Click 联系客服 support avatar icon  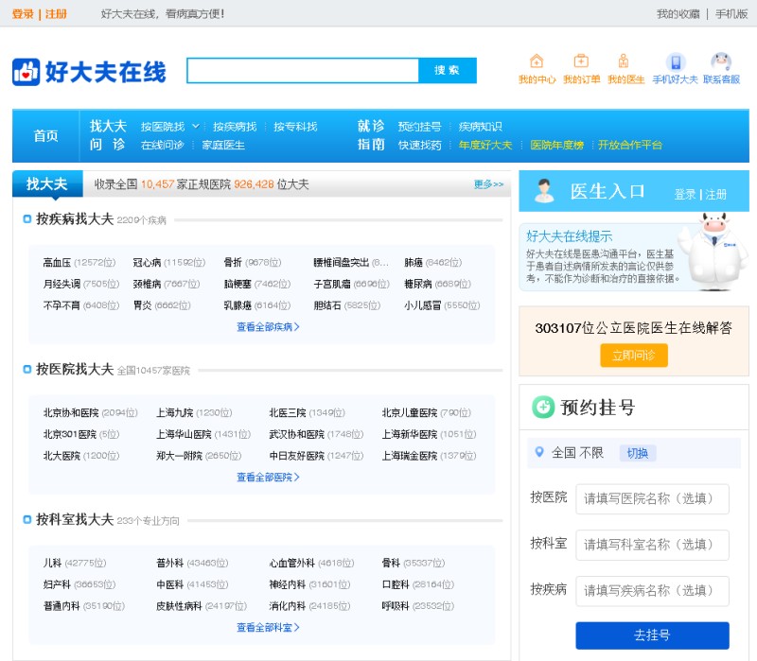click(x=721, y=61)
